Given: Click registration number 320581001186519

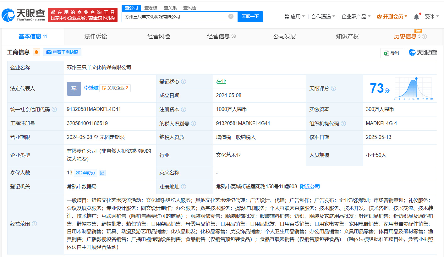Looking at the screenshot, I should [87, 123].
